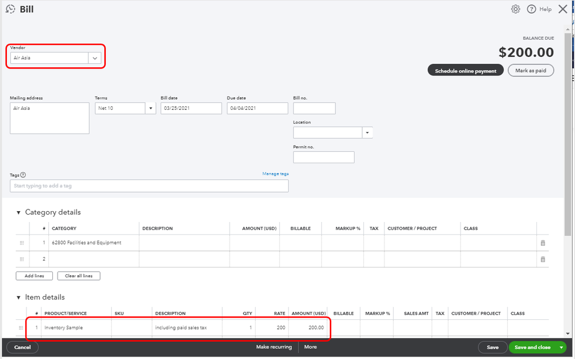575x359 pixels.
Task: Click Schedule online payment button
Action: (466, 71)
